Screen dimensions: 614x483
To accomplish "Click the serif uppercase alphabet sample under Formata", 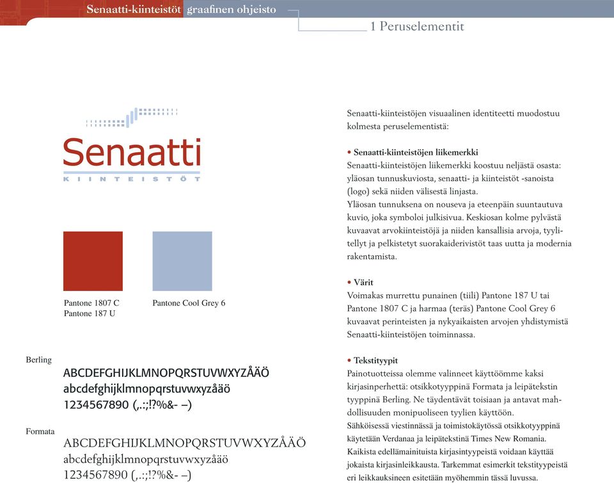I will point(184,443).
